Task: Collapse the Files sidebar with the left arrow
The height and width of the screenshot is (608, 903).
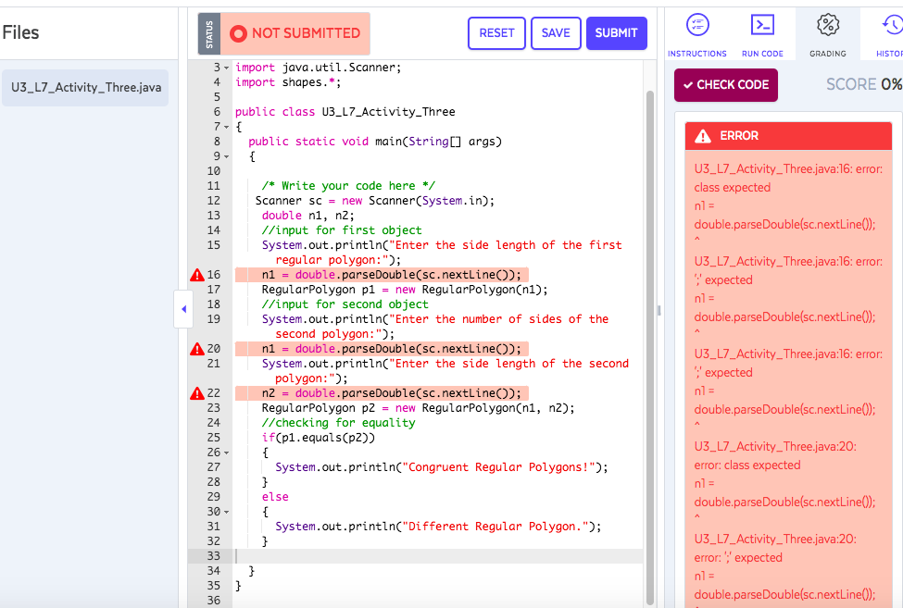Action: point(183,309)
